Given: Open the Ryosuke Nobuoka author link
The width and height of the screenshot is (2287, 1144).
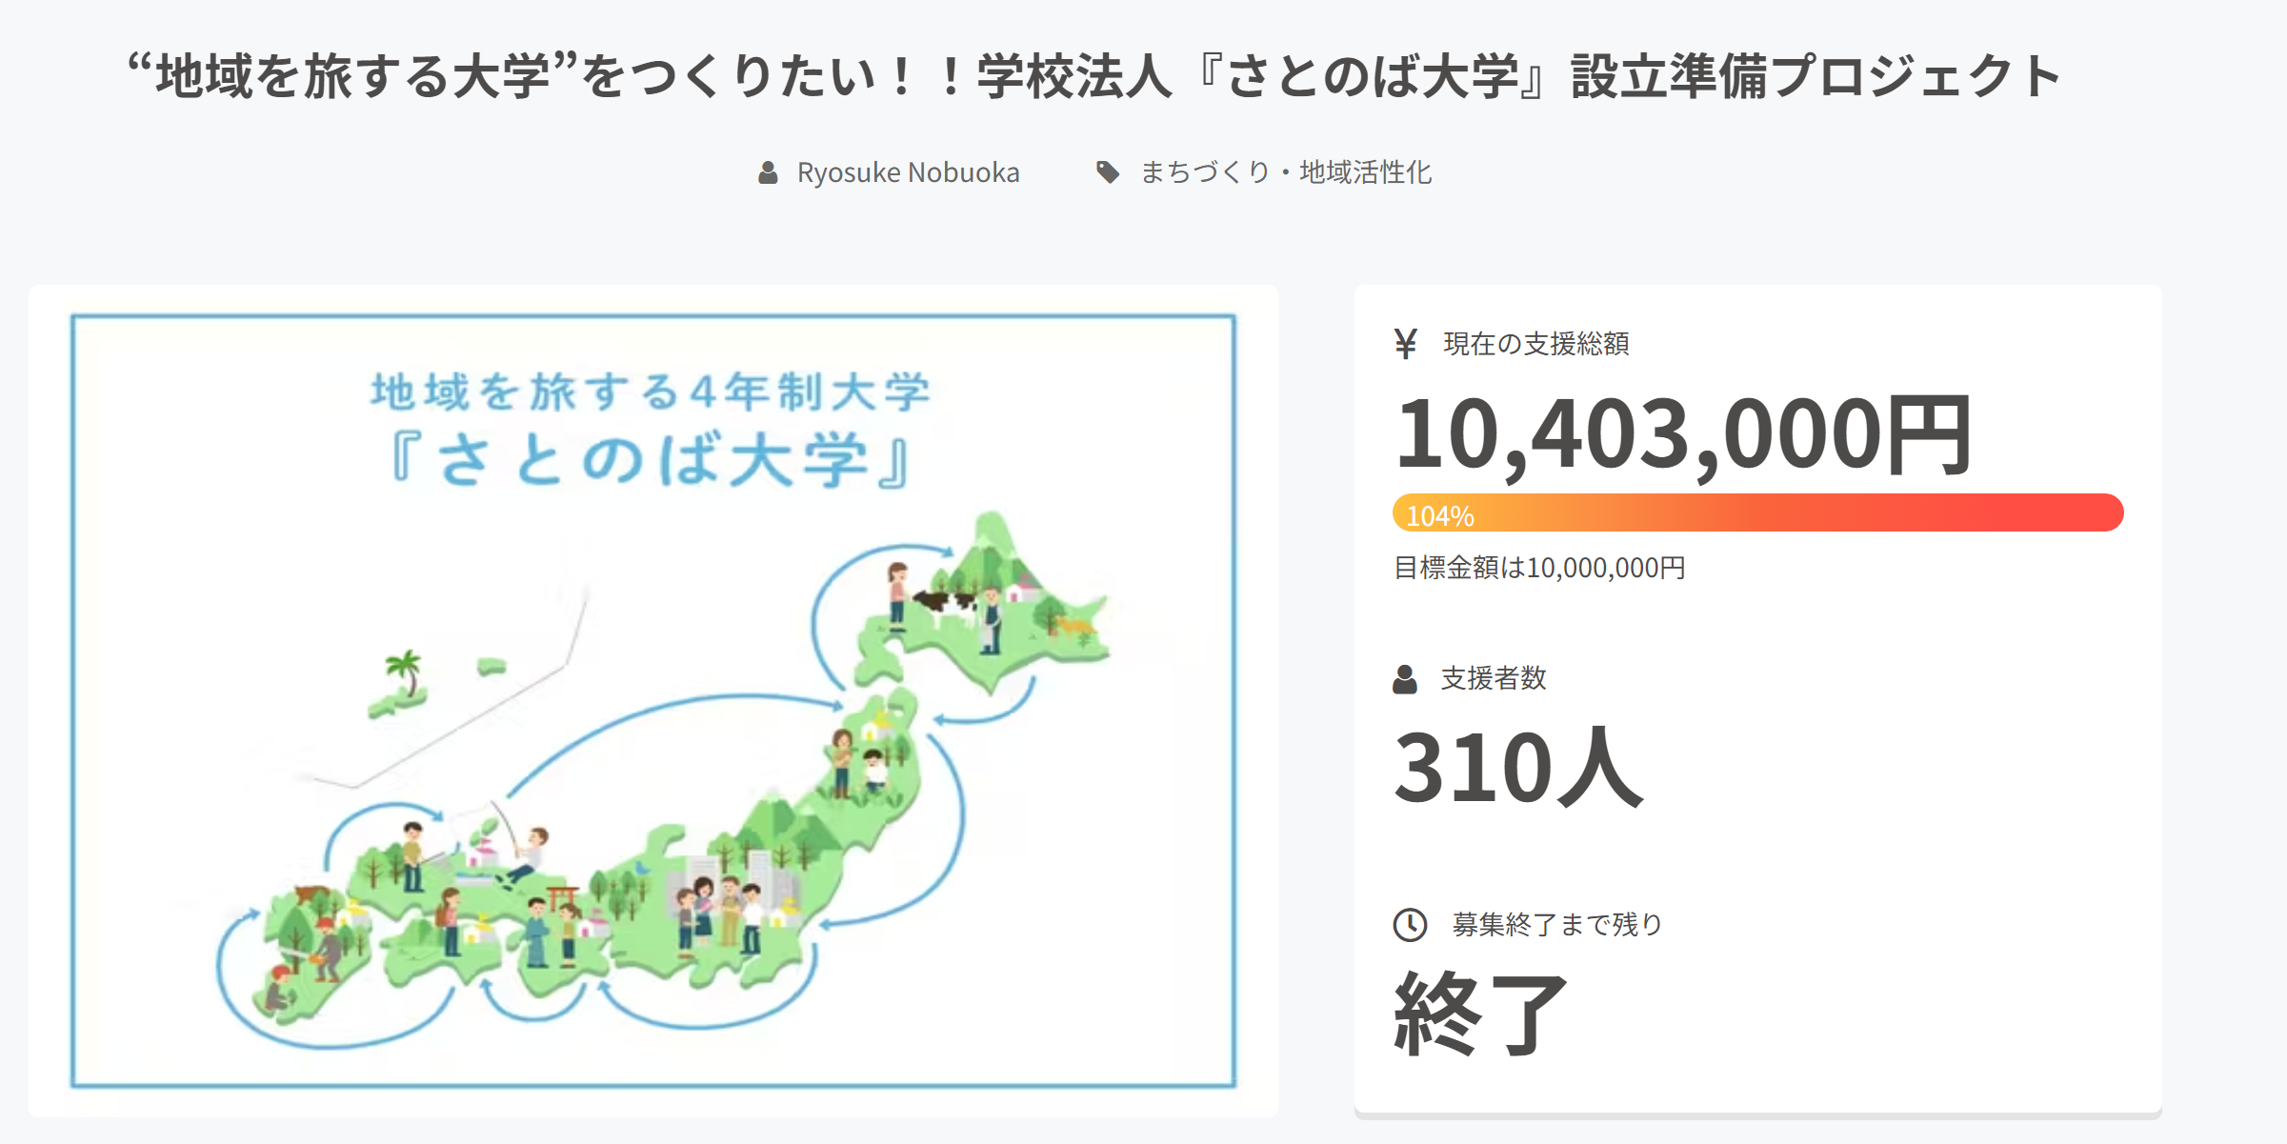Looking at the screenshot, I should [908, 172].
